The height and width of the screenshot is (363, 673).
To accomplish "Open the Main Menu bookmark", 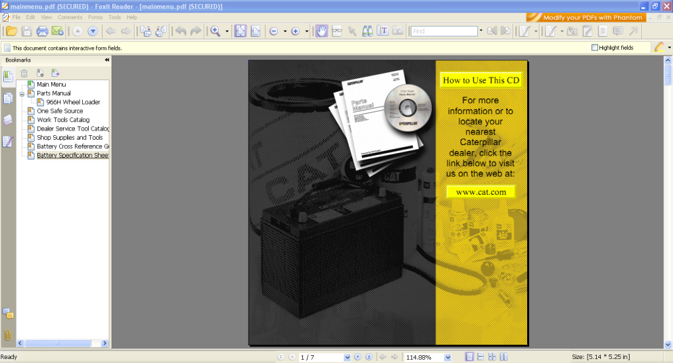I will tap(51, 85).
